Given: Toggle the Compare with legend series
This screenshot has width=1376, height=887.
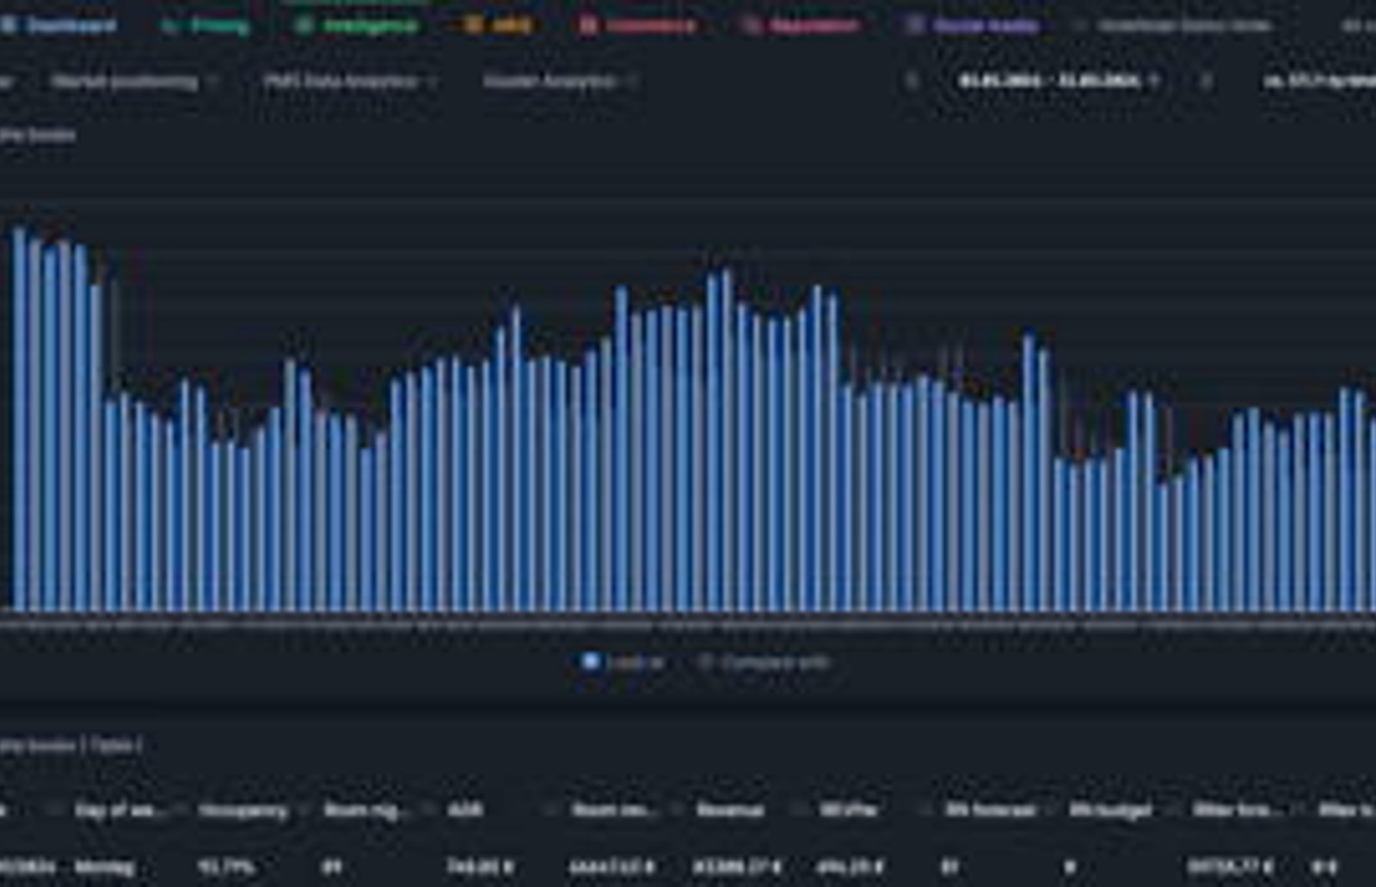Looking at the screenshot, I should coord(764,663).
